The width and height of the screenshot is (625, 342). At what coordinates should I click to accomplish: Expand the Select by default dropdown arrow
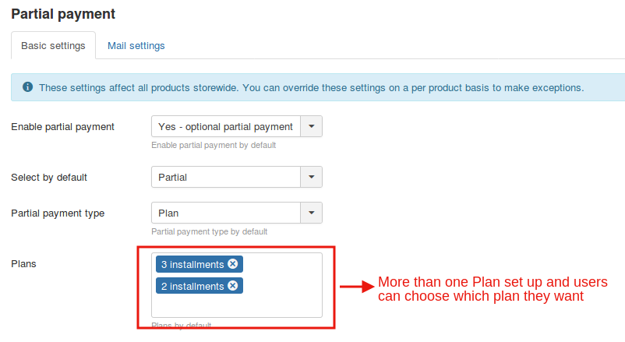tap(312, 177)
